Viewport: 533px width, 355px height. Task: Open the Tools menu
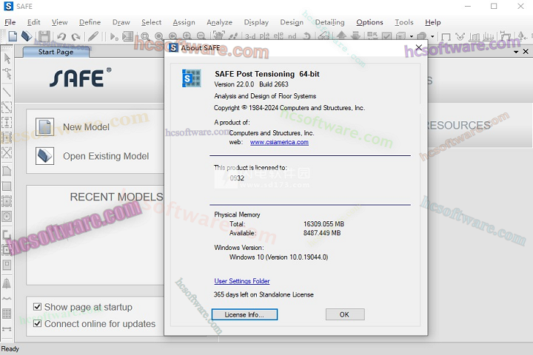tap(404, 22)
